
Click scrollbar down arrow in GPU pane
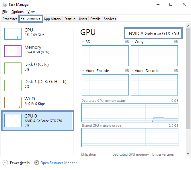188,154
